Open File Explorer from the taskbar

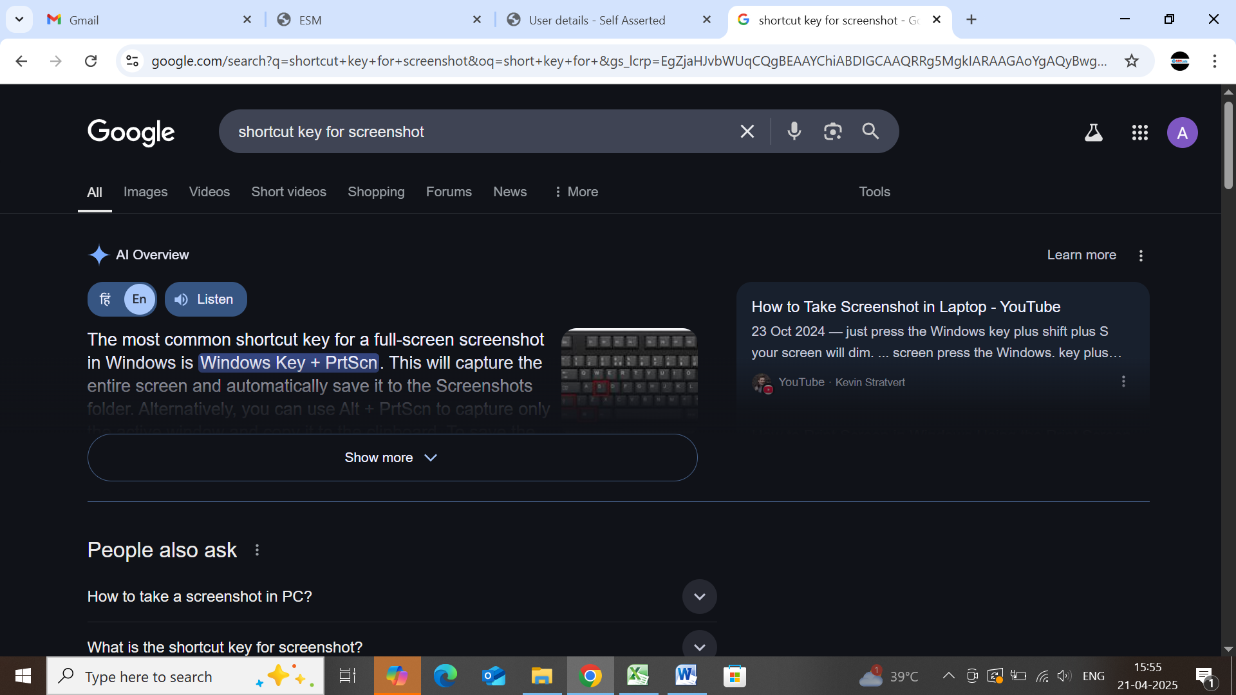coord(541,676)
